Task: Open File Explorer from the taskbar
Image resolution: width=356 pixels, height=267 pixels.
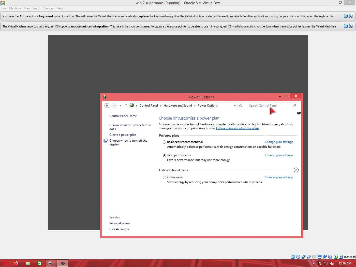Action: [28, 263]
